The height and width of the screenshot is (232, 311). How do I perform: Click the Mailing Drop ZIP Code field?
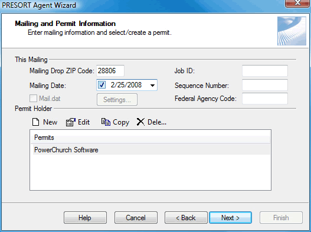[x=110, y=71]
